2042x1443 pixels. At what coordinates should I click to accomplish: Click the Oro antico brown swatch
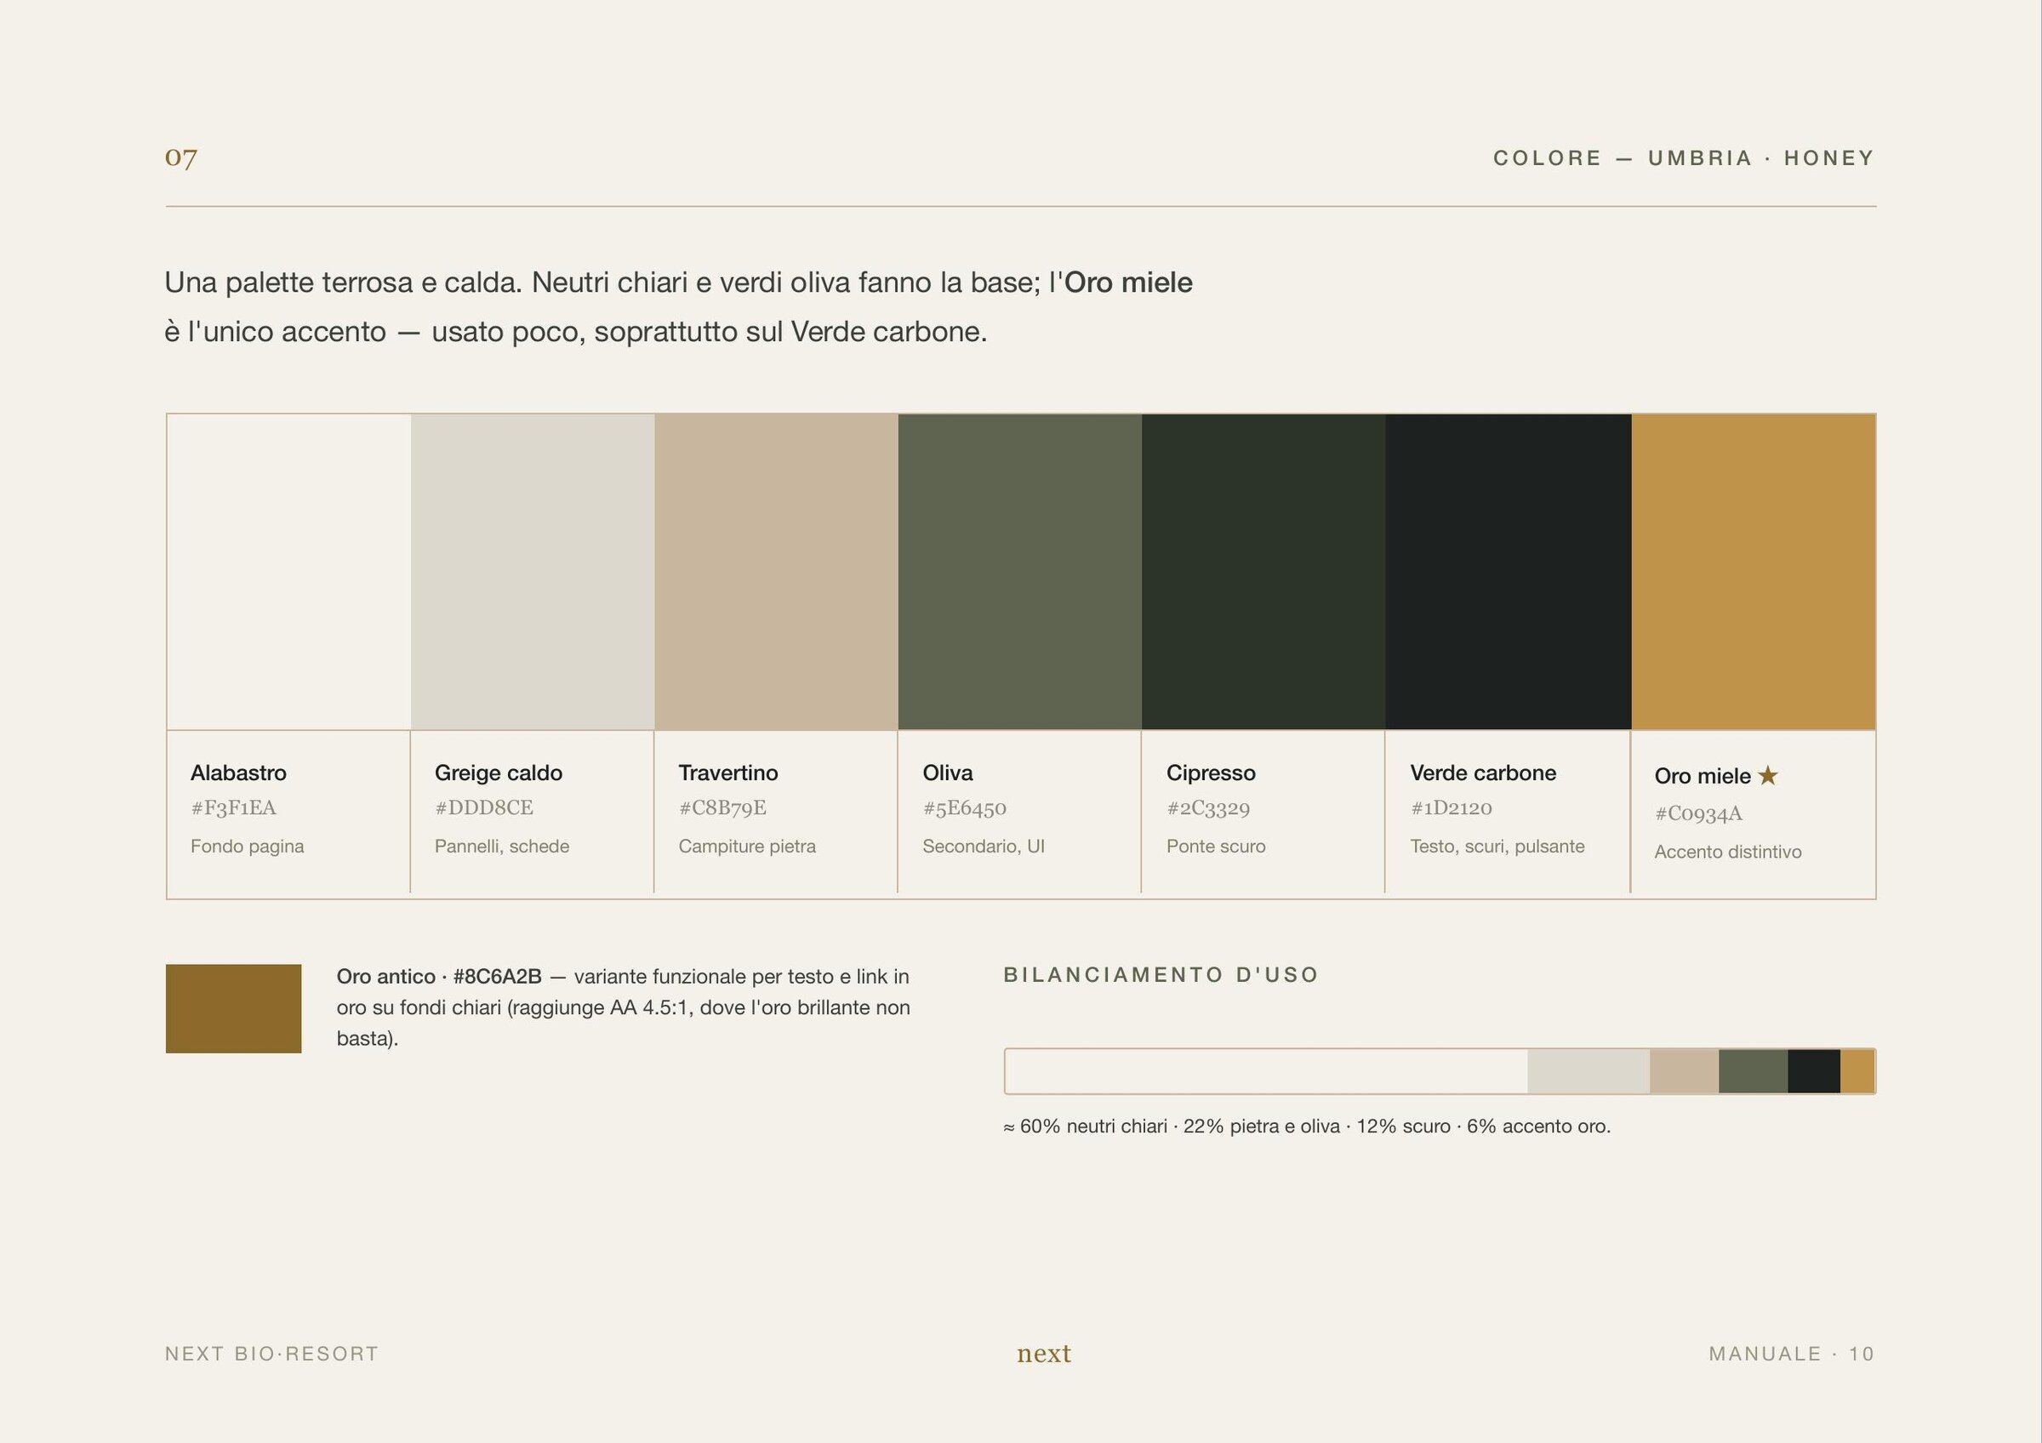click(233, 1008)
